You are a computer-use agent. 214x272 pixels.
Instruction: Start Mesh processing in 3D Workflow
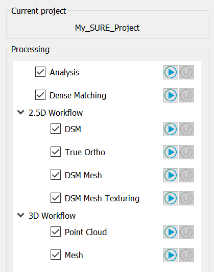tap(171, 255)
